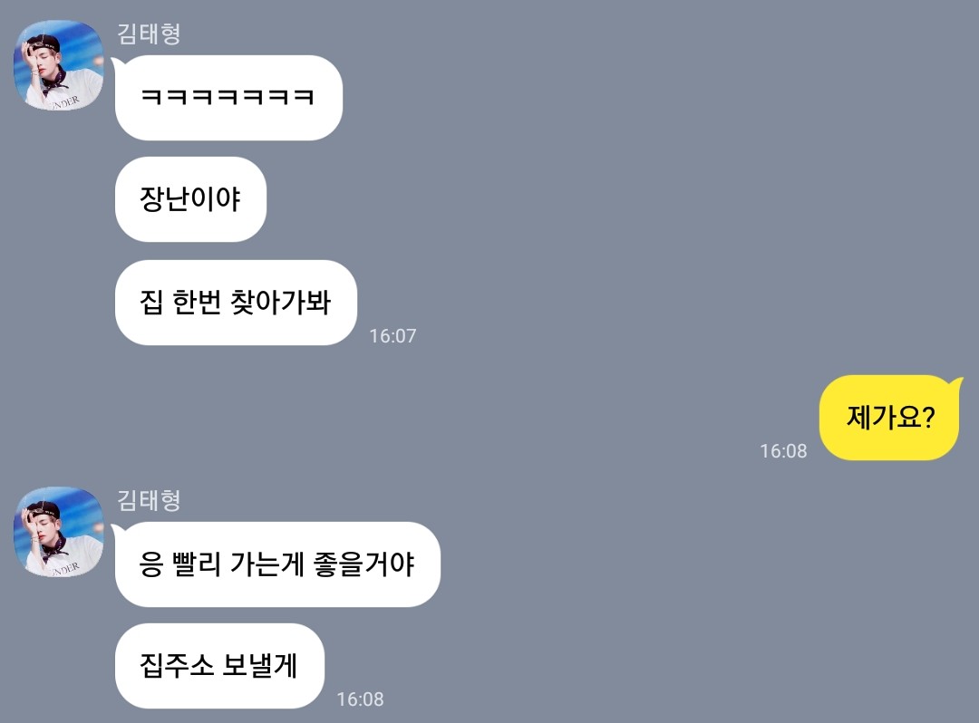Click the 16:07 timestamp
The height and width of the screenshot is (723, 979).
click(x=393, y=335)
